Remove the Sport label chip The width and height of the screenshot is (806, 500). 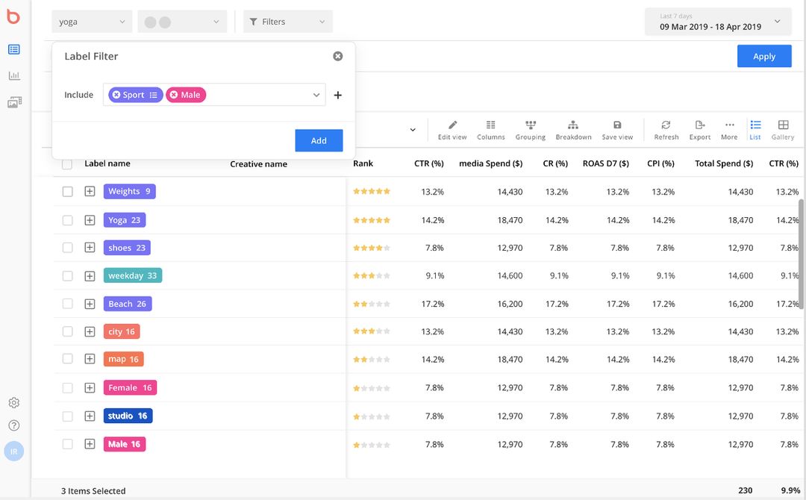pyautogui.click(x=116, y=95)
